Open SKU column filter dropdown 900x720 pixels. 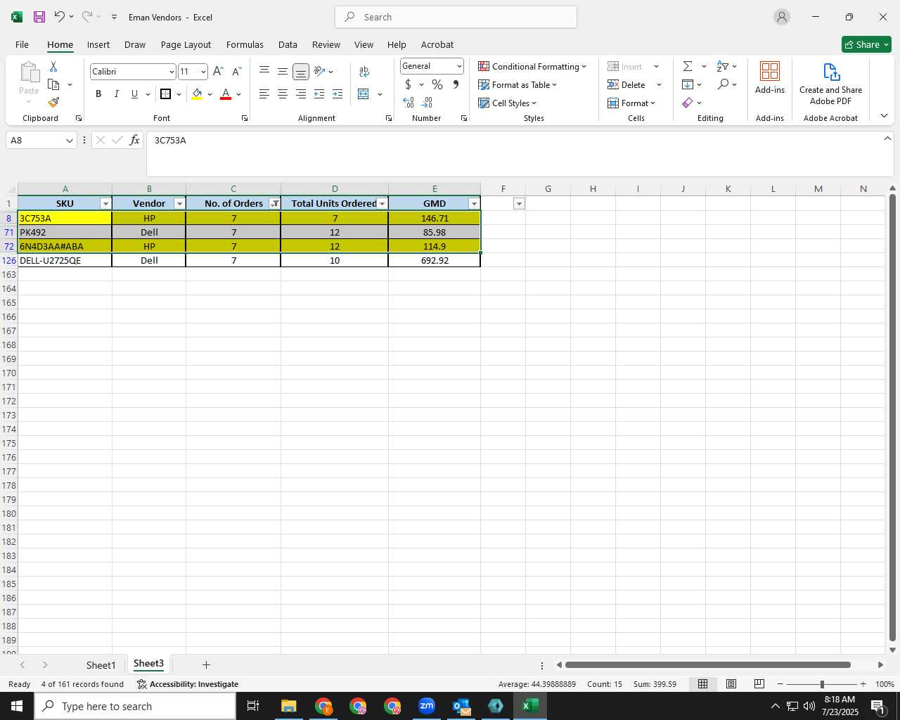click(105, 203)
